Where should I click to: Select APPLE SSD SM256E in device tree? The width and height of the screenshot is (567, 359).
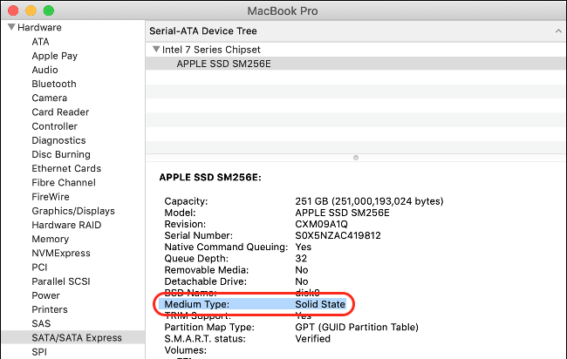click(355, 64)
